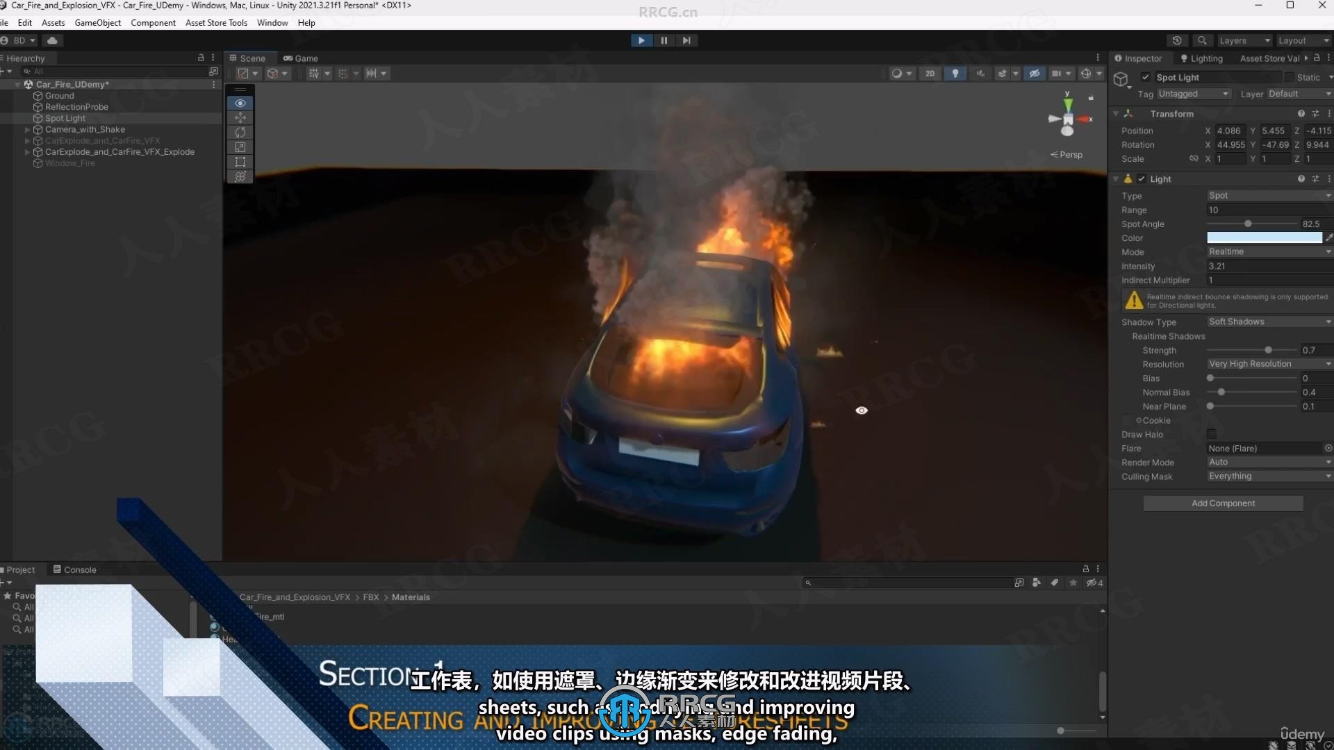Toggle 2D view mode in Scene
Screen dimensions: 1334x750
point(930,74)
